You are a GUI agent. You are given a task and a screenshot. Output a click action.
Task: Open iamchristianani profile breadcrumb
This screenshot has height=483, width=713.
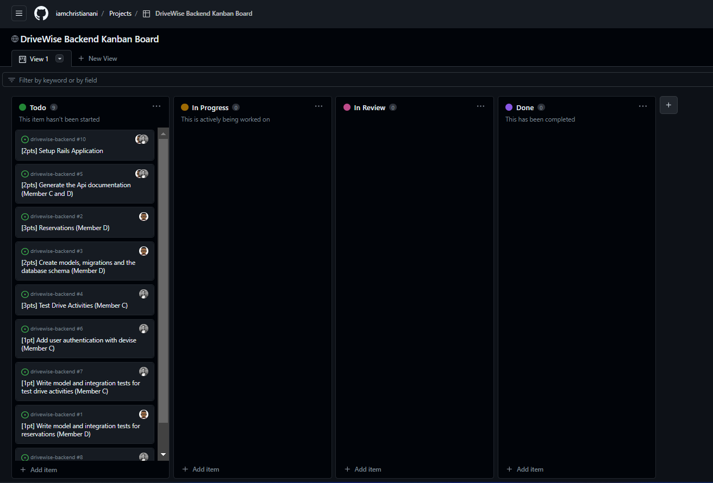pos(77,14)
